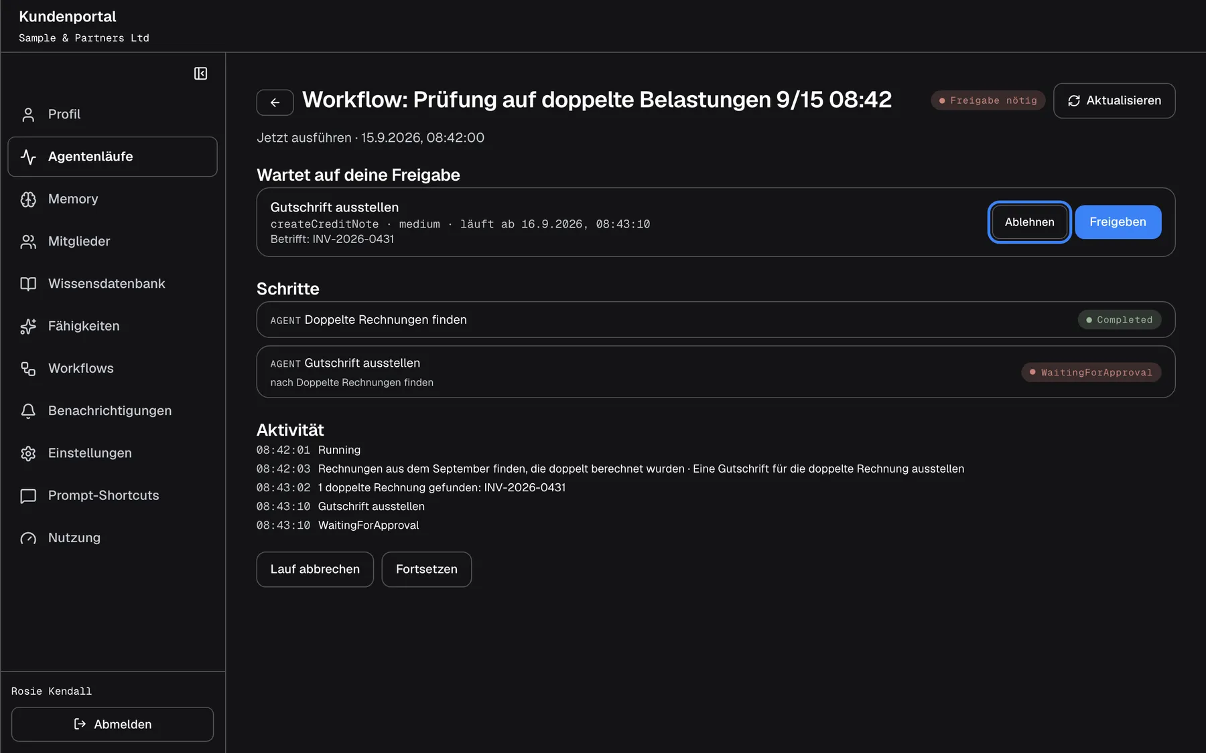Viewport: 1206px width, 753px height.
Task: Click activity entry 1 doppelte Rechnung gefunden
Action: (411, 487)
